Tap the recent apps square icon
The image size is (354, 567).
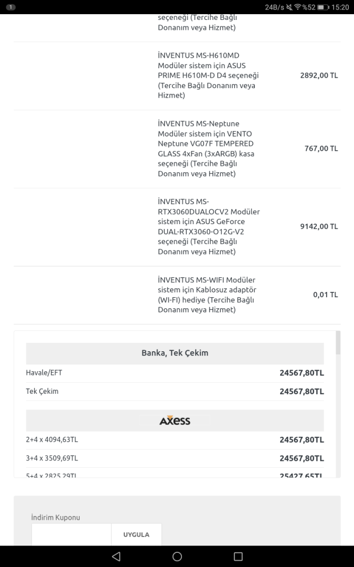pos(238,556)
